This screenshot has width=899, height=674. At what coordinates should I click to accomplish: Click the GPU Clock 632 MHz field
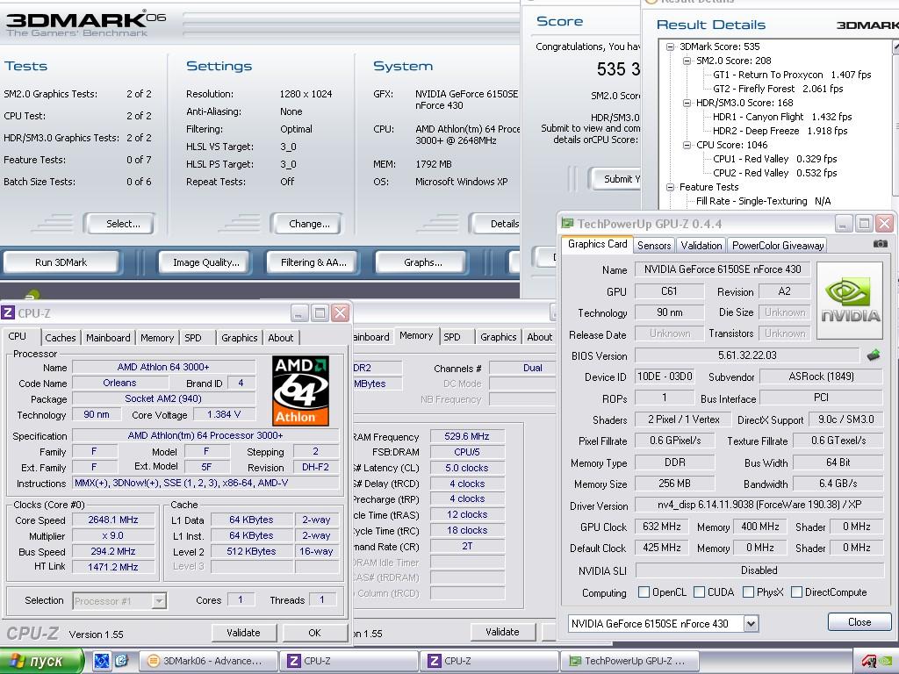(x=662, y=527)
